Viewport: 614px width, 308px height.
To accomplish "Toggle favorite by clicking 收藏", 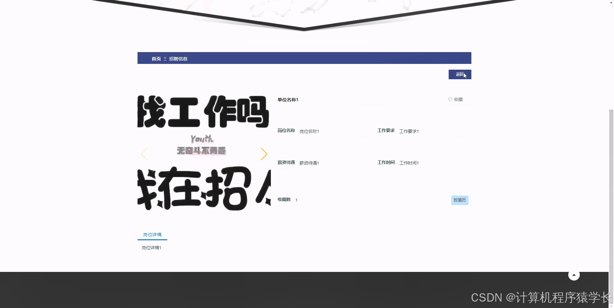I will (x=458, y=99).
